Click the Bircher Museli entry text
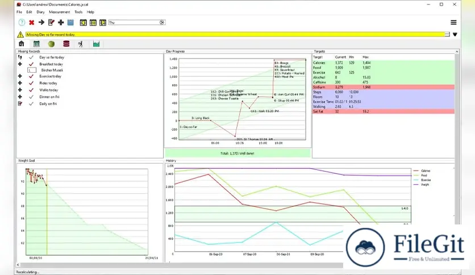This screenshot has width=475, height=275. click(52, 70)
